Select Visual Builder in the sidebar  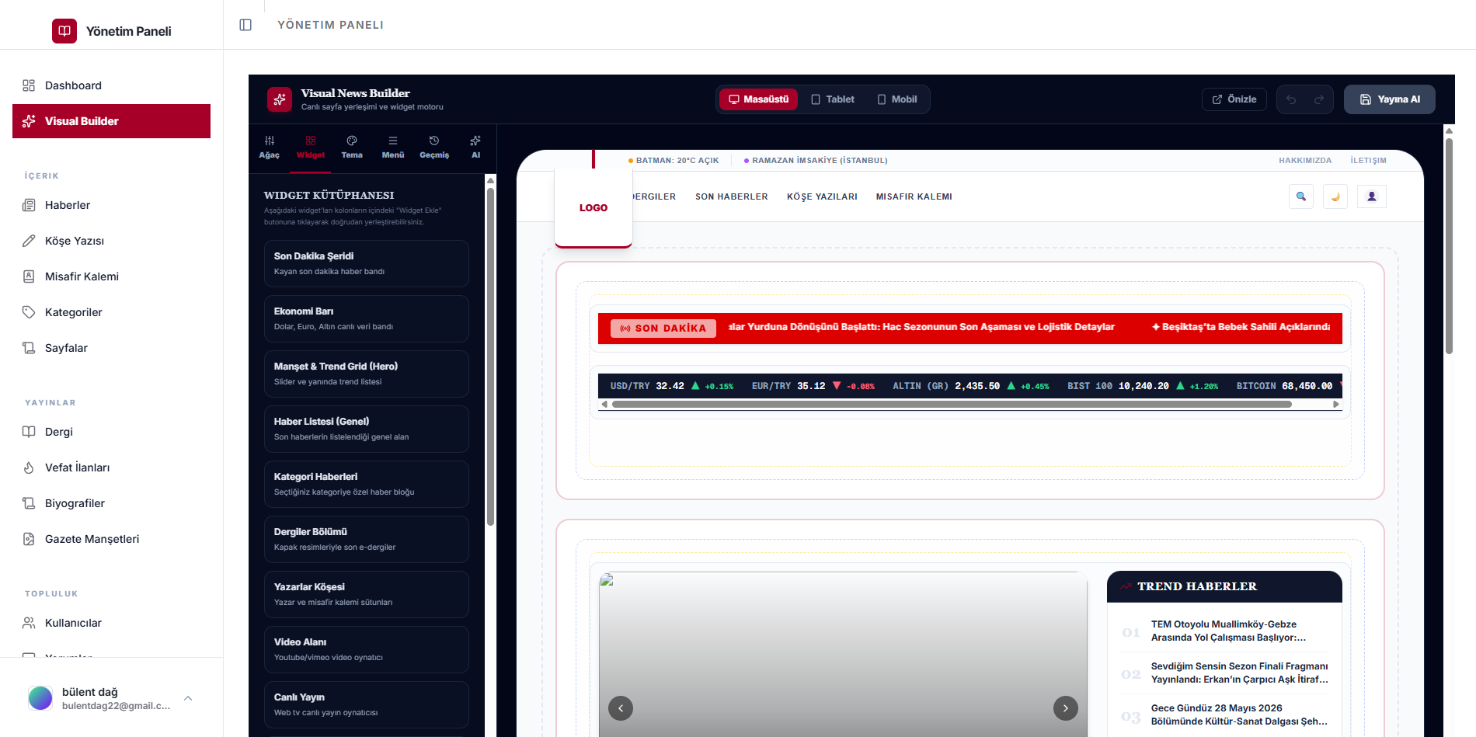point(111,121)
